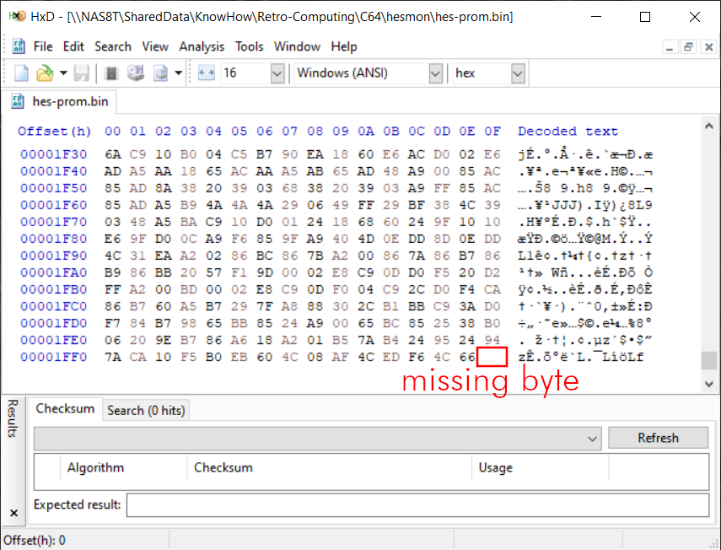The height and width of the screenshot is (550, 721).
Task: Click the hex editor vertical scrollbar thumb
Action: point(709,360)
